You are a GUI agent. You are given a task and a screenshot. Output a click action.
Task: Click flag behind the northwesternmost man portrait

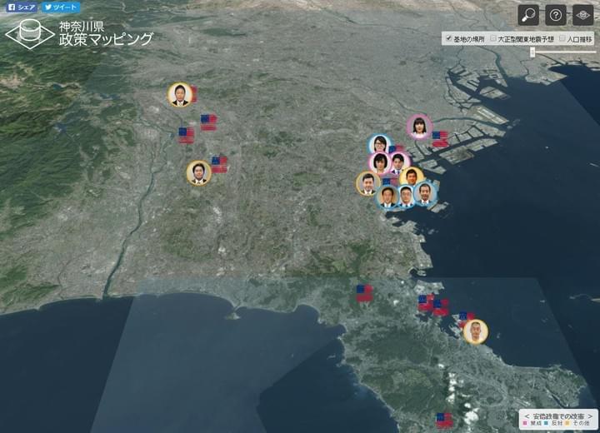pos(194,94)
